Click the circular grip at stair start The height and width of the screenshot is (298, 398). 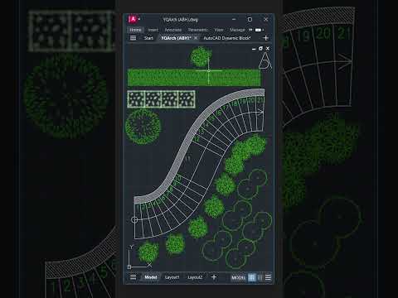click(x=134, y=220)
